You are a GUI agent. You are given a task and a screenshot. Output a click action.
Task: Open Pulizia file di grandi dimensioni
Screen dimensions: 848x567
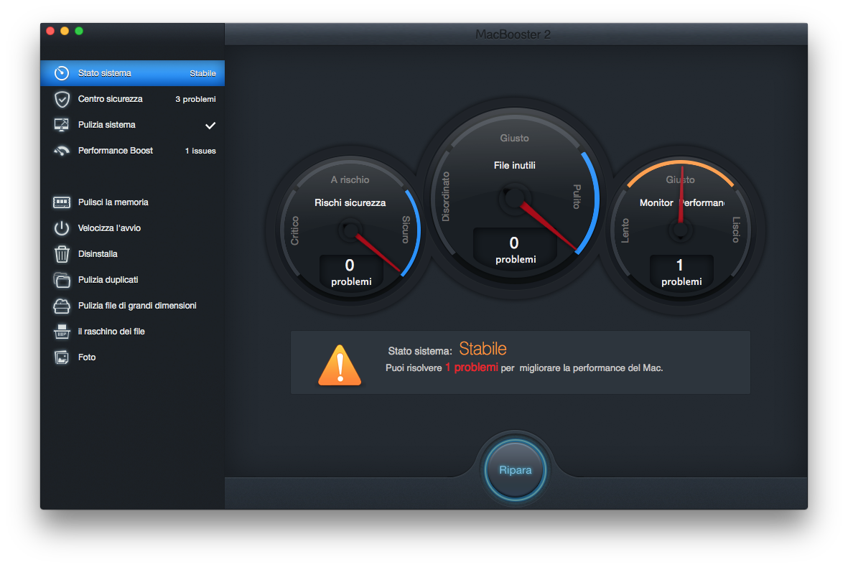point(133,306)
